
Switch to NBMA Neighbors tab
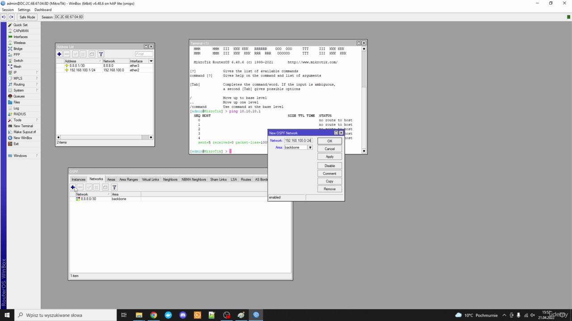194,179
